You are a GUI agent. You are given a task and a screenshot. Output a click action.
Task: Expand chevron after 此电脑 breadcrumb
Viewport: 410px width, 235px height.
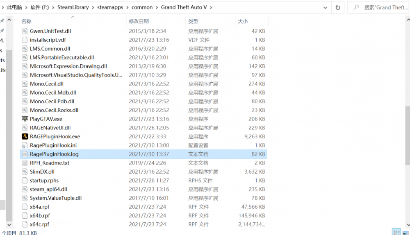pos(26,7)
